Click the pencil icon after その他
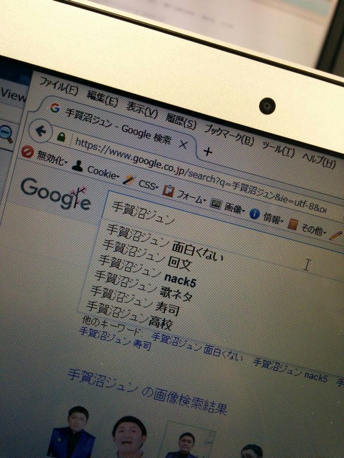Viewport: 344px width, 458px height. click(x=336, y=235)
